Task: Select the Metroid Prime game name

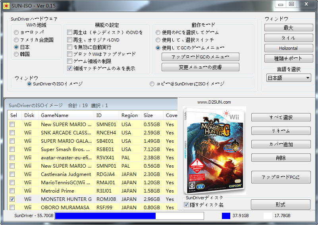Action: pos(58,191)
